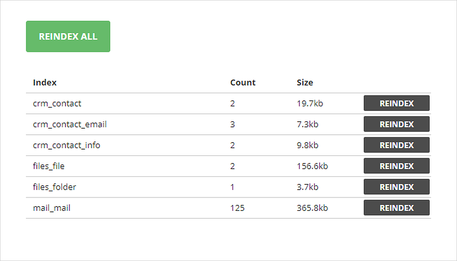
Task: Reindex the mail_mail index
Action: click(x=397, y=208)
